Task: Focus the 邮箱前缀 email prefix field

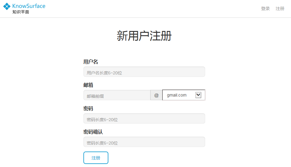Action: coord(117,95)
